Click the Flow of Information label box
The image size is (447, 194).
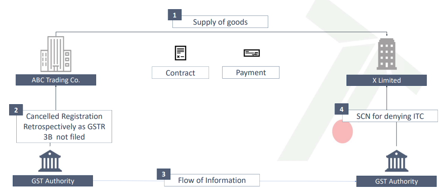[x=212, y=180]
